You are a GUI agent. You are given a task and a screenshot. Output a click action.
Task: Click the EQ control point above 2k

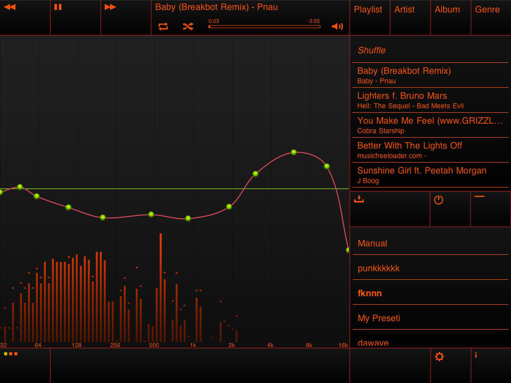(229, 206)
